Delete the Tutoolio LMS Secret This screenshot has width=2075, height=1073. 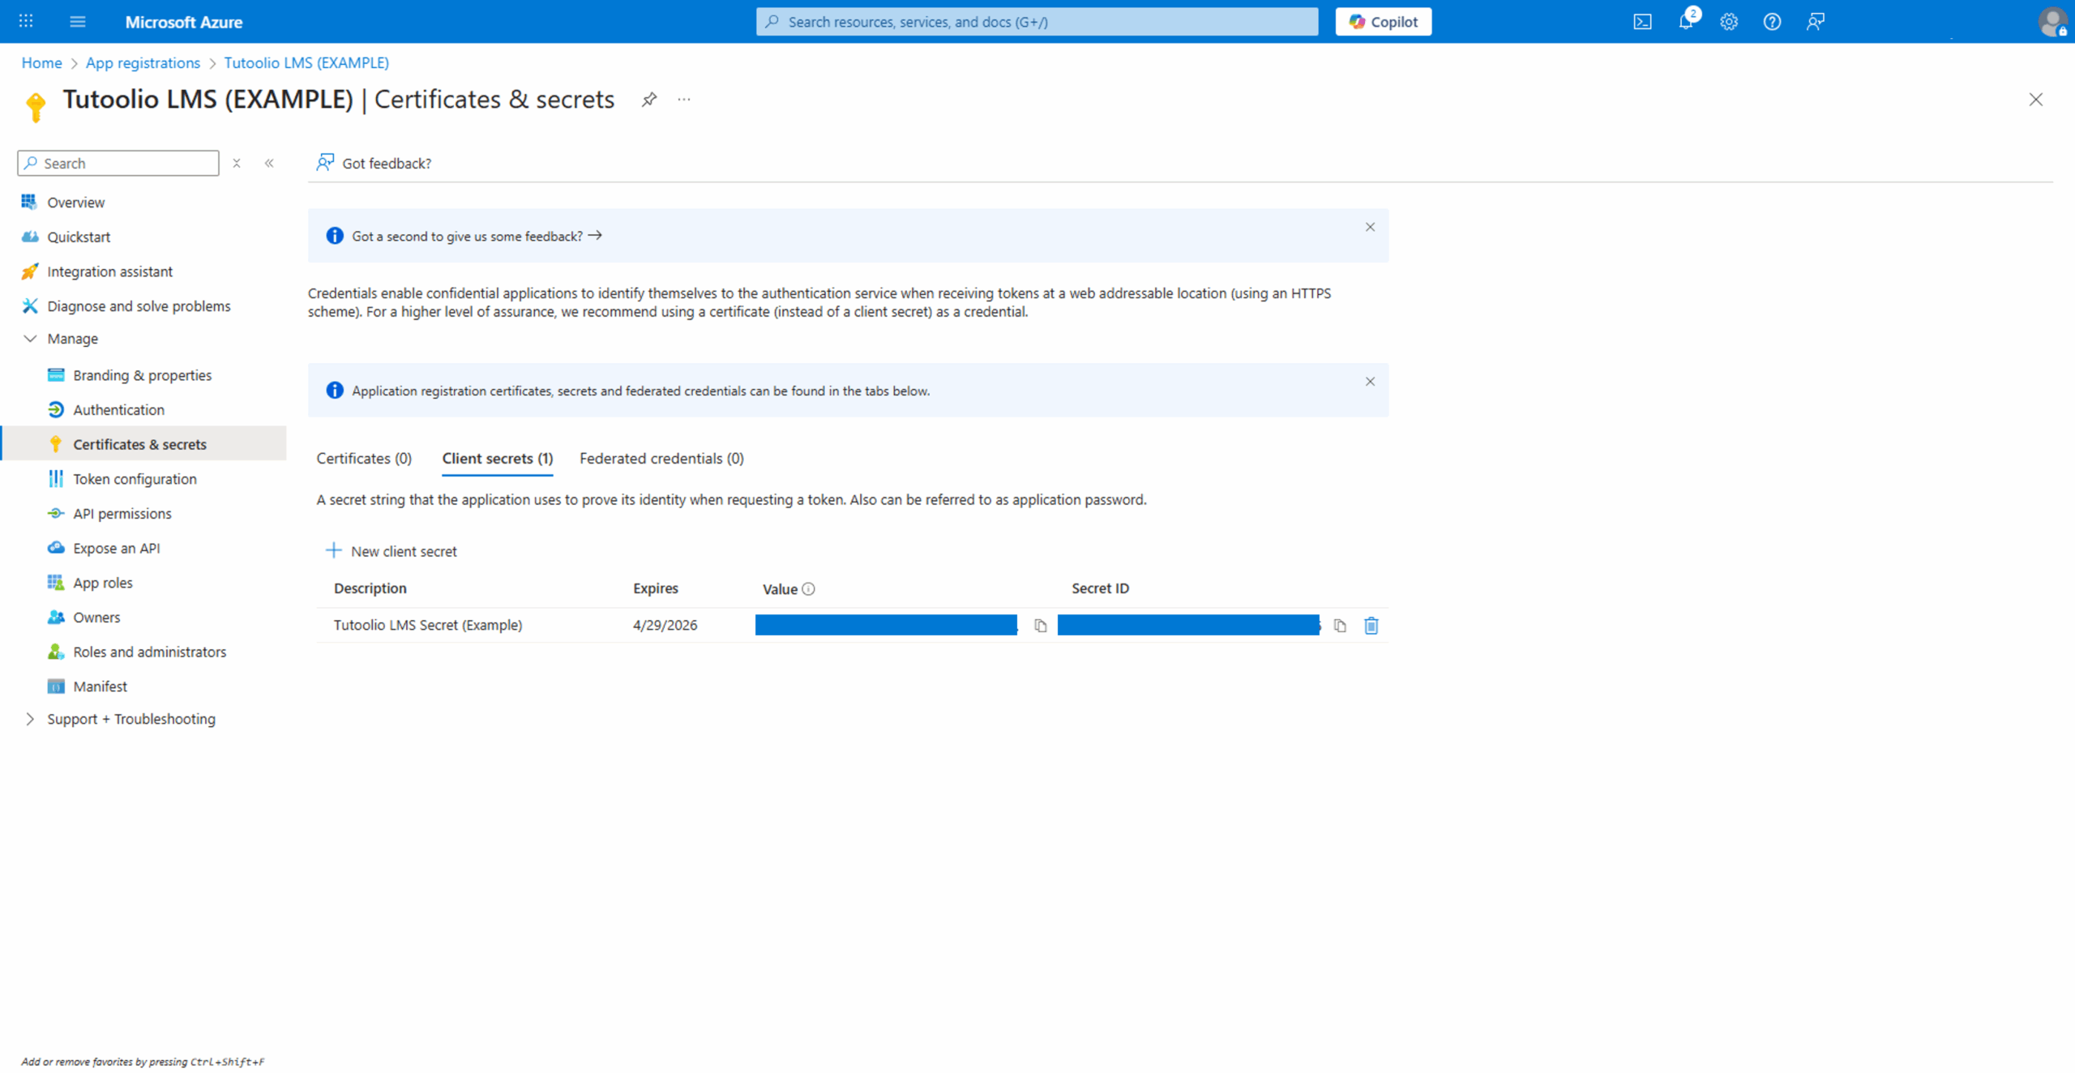[1371, 626]
